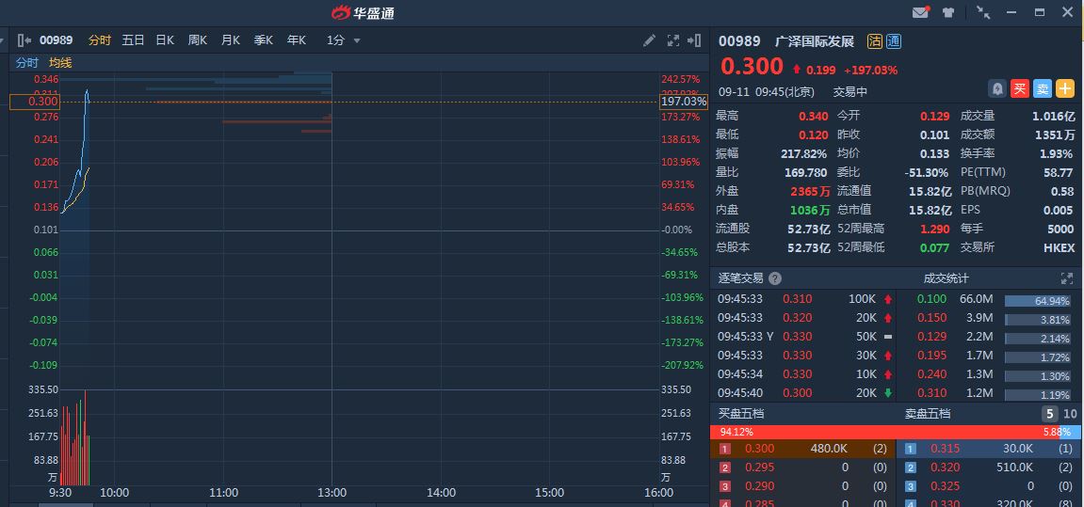Expand chart to fullscreen
The image size is (1084, 507).
pos(672,40)
